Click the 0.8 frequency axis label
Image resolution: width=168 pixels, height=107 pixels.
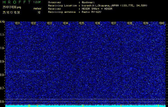point(2,75)
